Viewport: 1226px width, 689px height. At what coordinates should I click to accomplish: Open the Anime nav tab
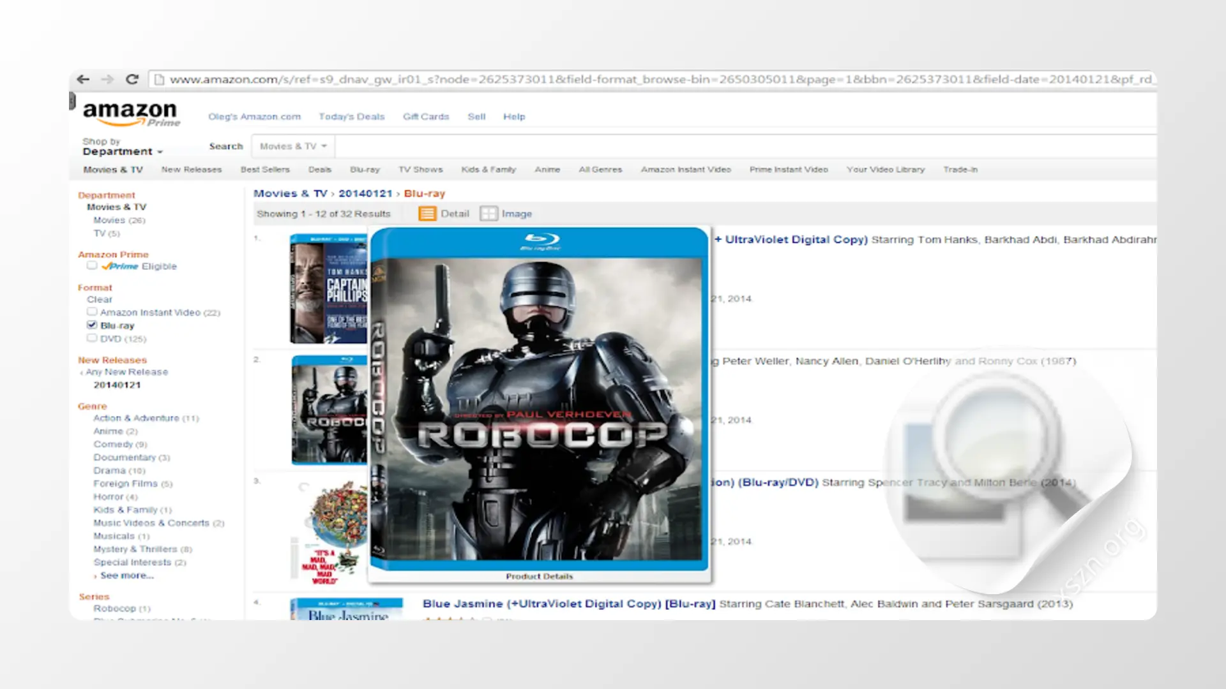point(547,170)
